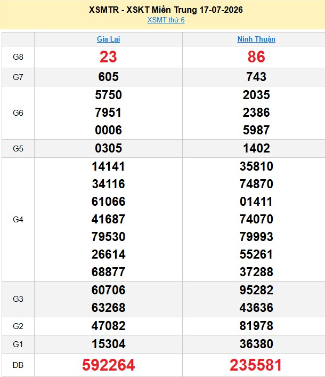Click the Ninh Thuận G7 number 743

256,77
